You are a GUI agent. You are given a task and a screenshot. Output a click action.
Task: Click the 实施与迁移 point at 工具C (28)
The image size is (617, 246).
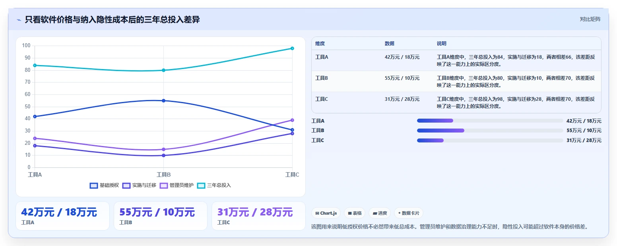tap(292, 133)
